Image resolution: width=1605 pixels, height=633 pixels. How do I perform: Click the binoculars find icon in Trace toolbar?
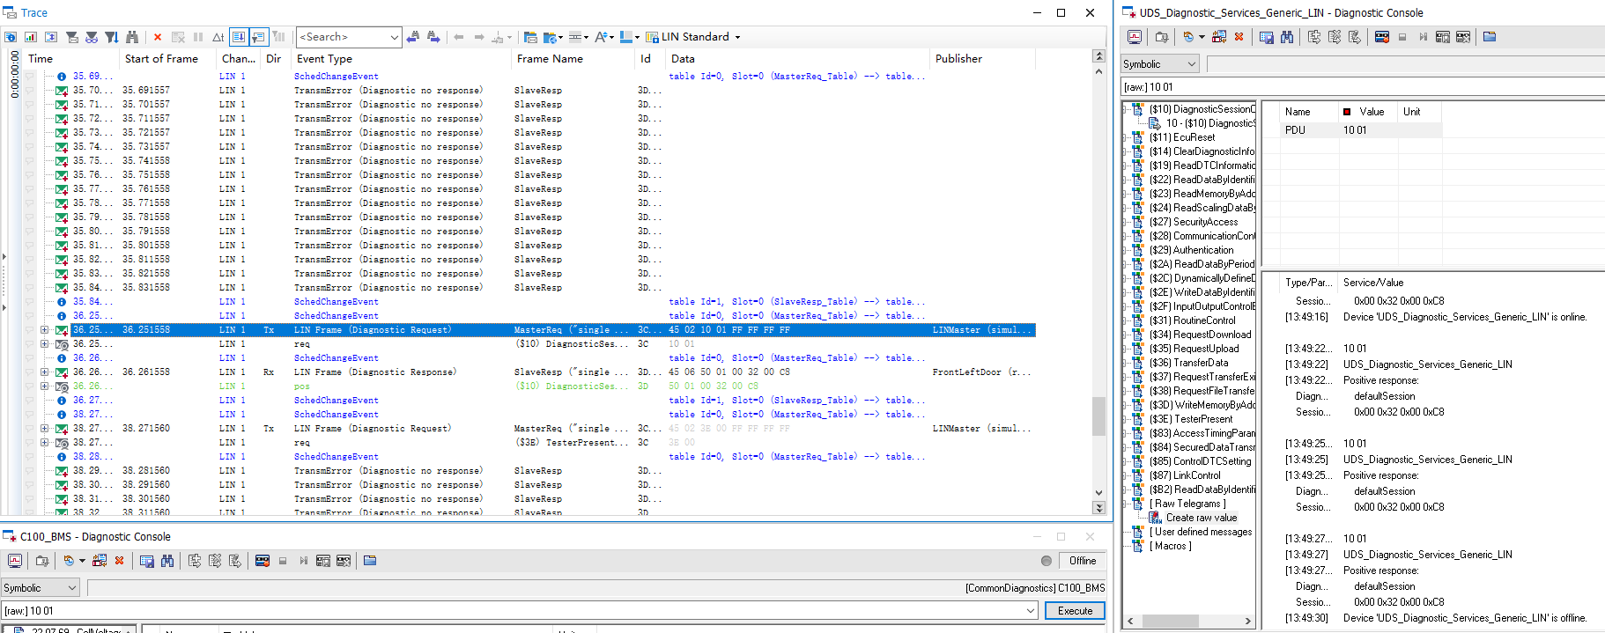tap(132, 37)
